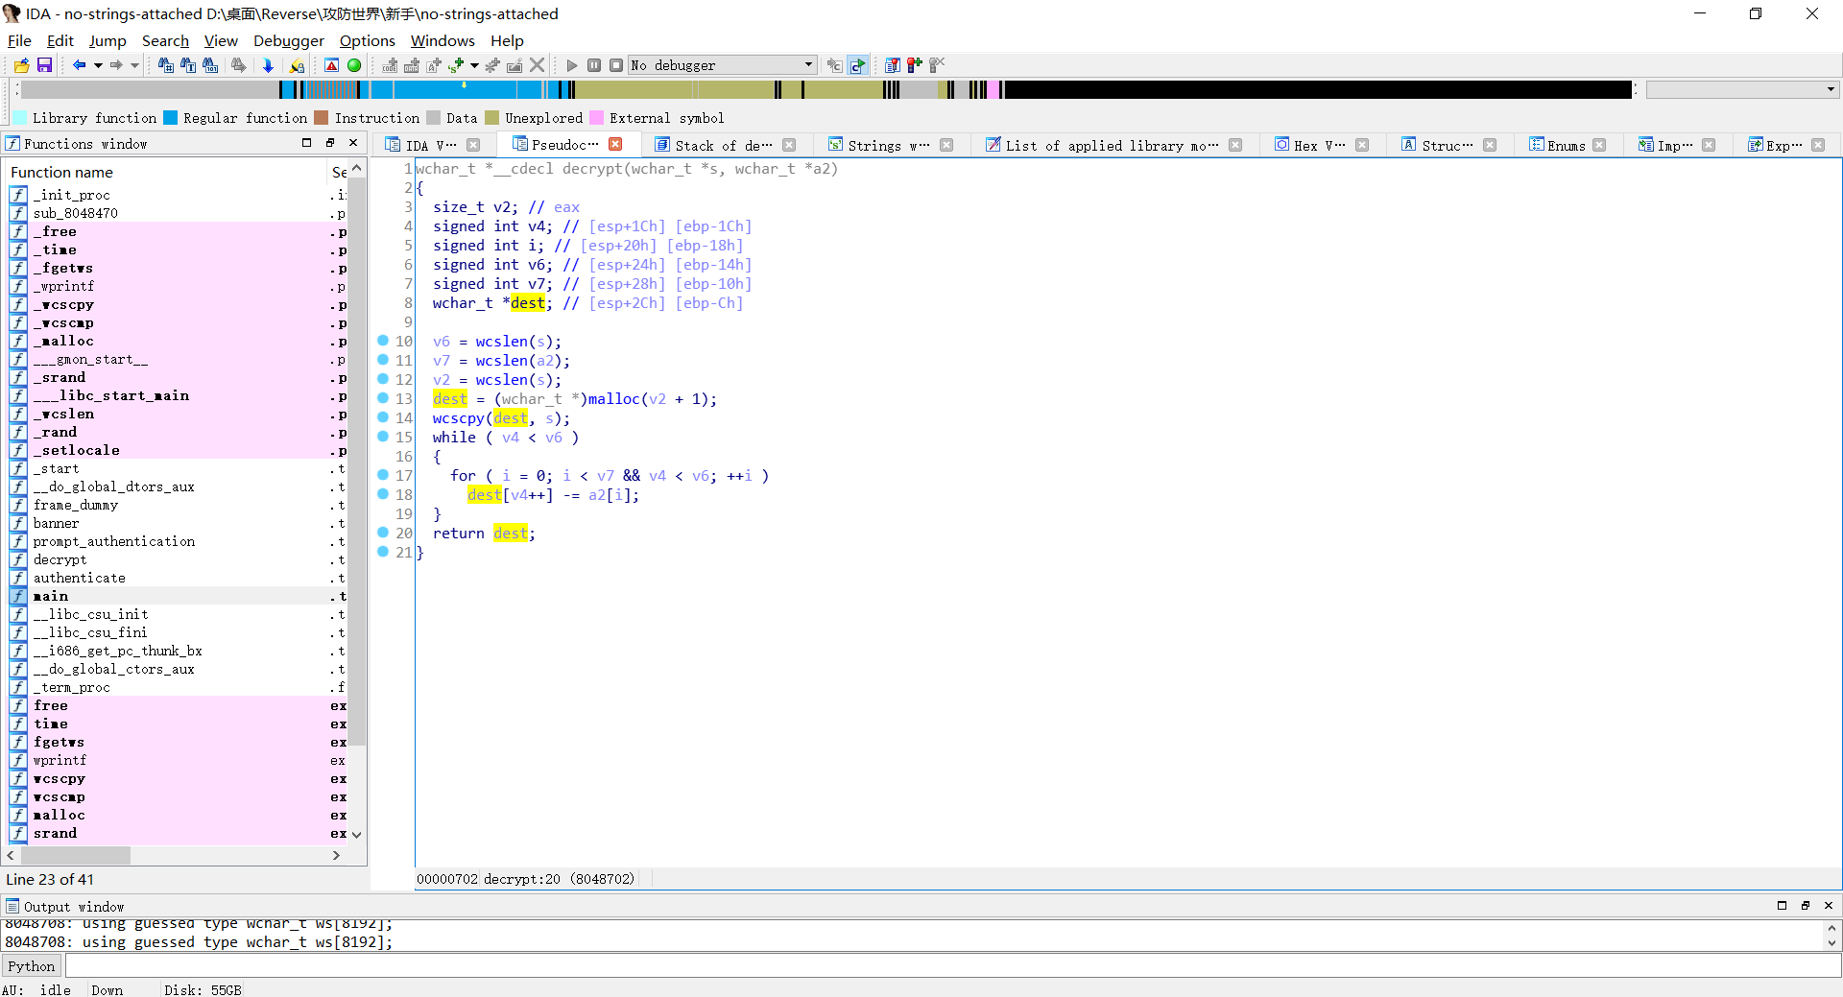The image size is (1843, 997).
Task: Toggle breakpoint dot on line 18
Action: point(383,494)
